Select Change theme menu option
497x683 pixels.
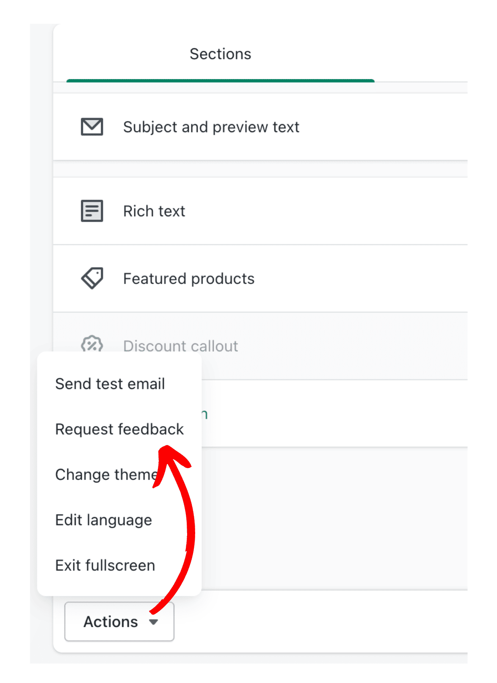(106, 474)
